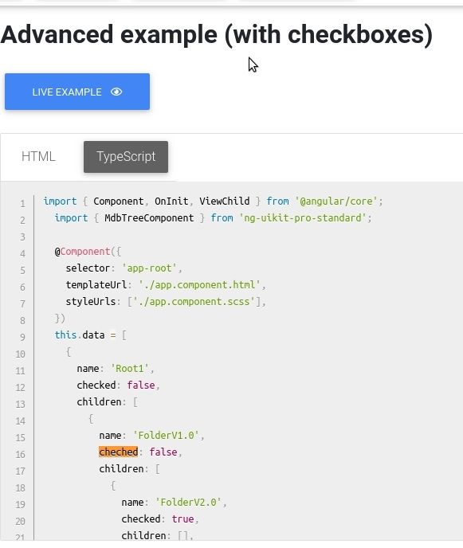This screenshot has width=463, height=548.
Task: Click line number 1 in the gutter
Action: click(22, 203)
